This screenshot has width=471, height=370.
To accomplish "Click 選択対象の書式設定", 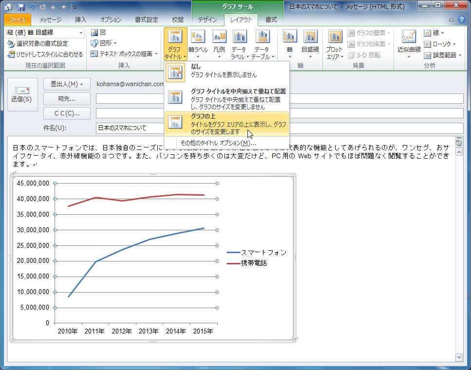I will click(x=38, y=44).
